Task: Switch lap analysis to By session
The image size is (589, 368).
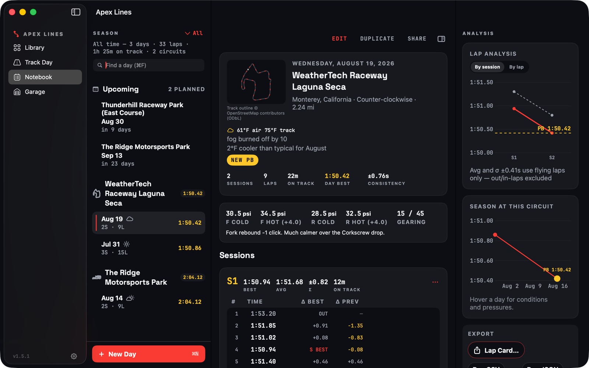Action: (x=487, y=67)
